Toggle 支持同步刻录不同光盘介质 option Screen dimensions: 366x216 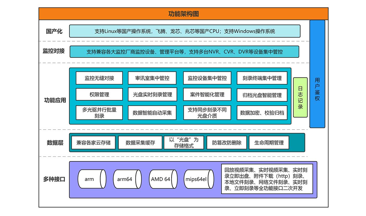tap(207, 112)
